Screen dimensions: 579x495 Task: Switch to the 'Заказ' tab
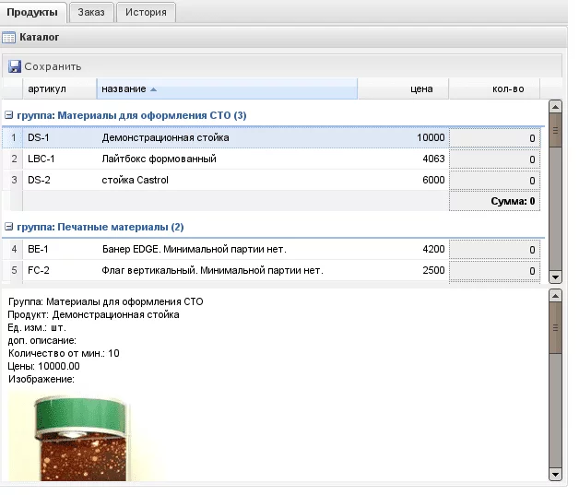click(92, 12)
